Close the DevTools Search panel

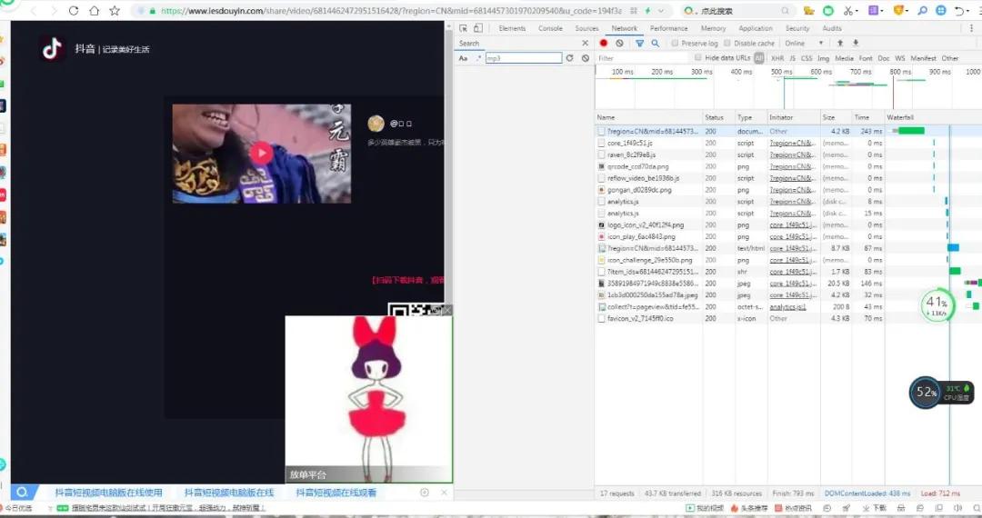point(585,44)
